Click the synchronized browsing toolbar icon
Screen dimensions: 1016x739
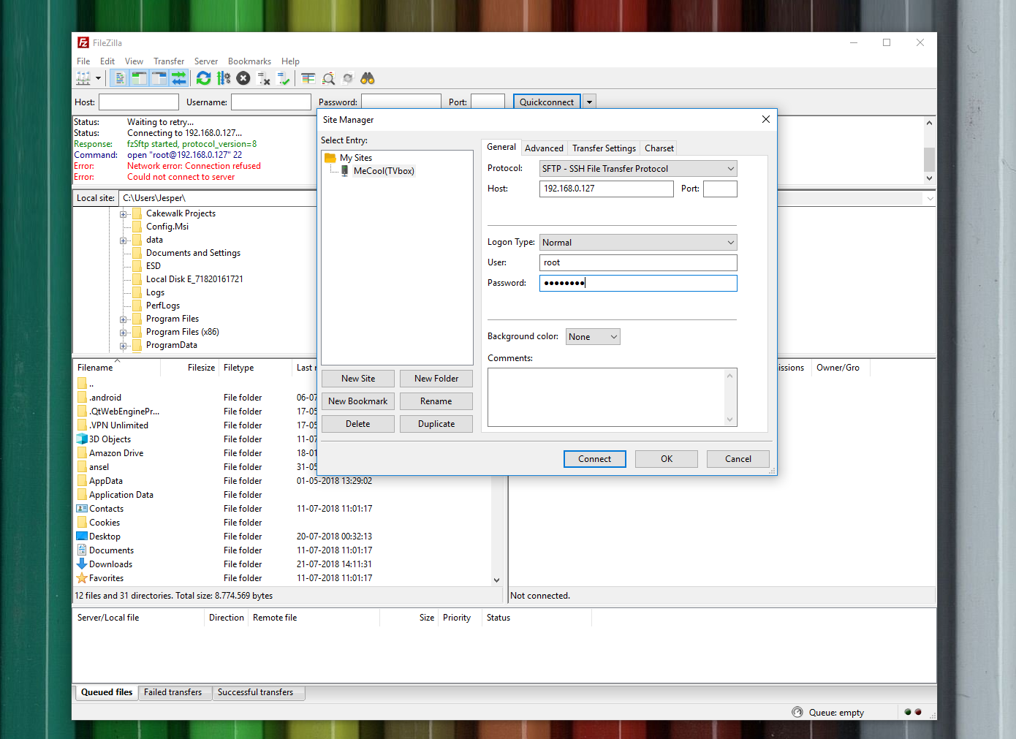(x=348, y=78)
